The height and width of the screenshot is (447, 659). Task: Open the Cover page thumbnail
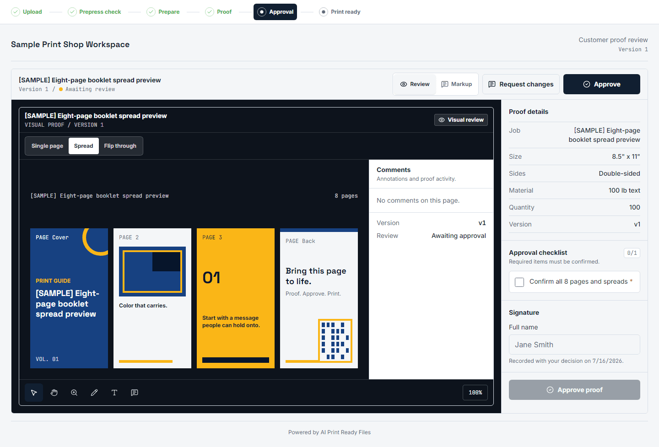[69, 298]
